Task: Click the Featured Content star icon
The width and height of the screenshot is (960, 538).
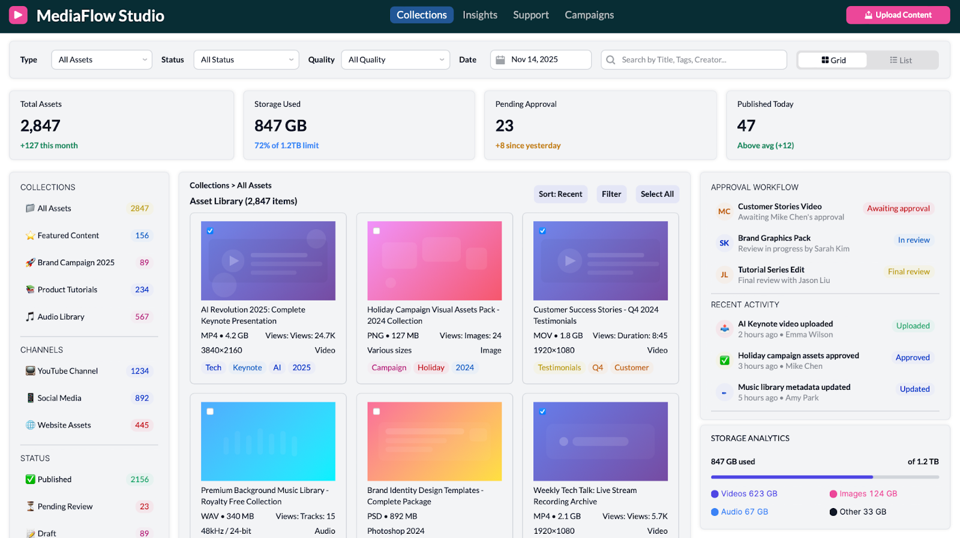Action: point(30,236)
